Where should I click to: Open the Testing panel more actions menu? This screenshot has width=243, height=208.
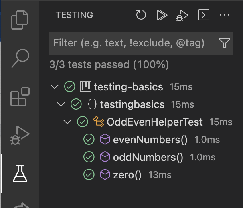(224, 15)
